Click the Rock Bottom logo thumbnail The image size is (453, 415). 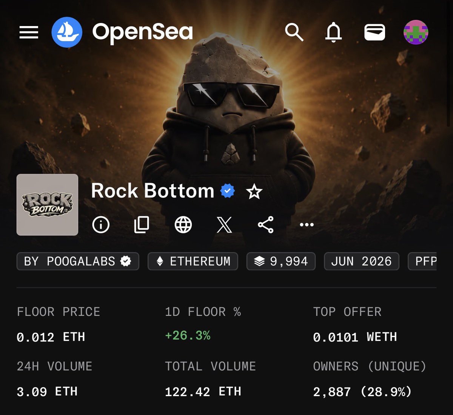coord(48,205)
